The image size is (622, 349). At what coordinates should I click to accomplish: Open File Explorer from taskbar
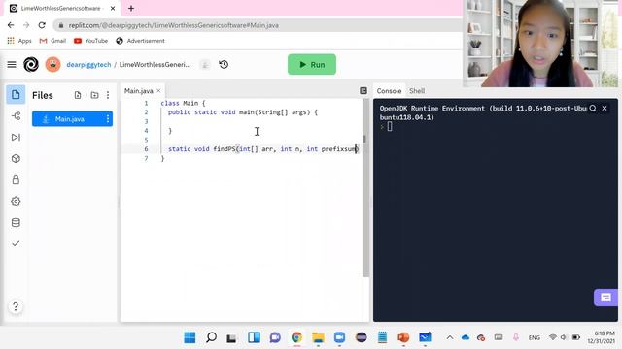click(318, 337)
